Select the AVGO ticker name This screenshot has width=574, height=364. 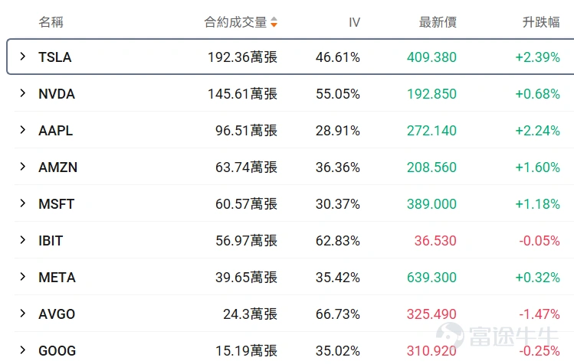pos(57,314)
